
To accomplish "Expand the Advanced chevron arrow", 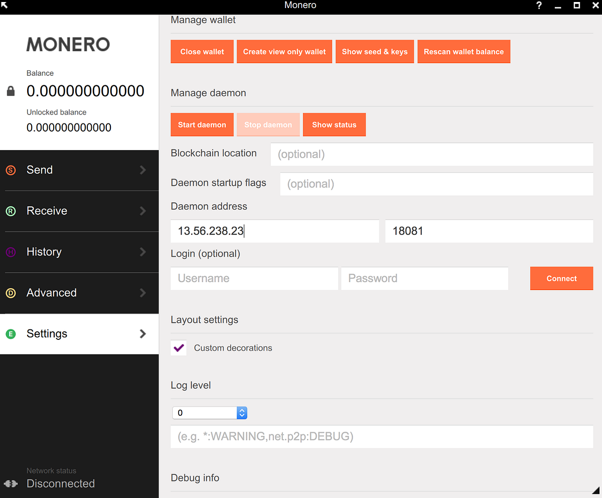I will pos(143,293).
